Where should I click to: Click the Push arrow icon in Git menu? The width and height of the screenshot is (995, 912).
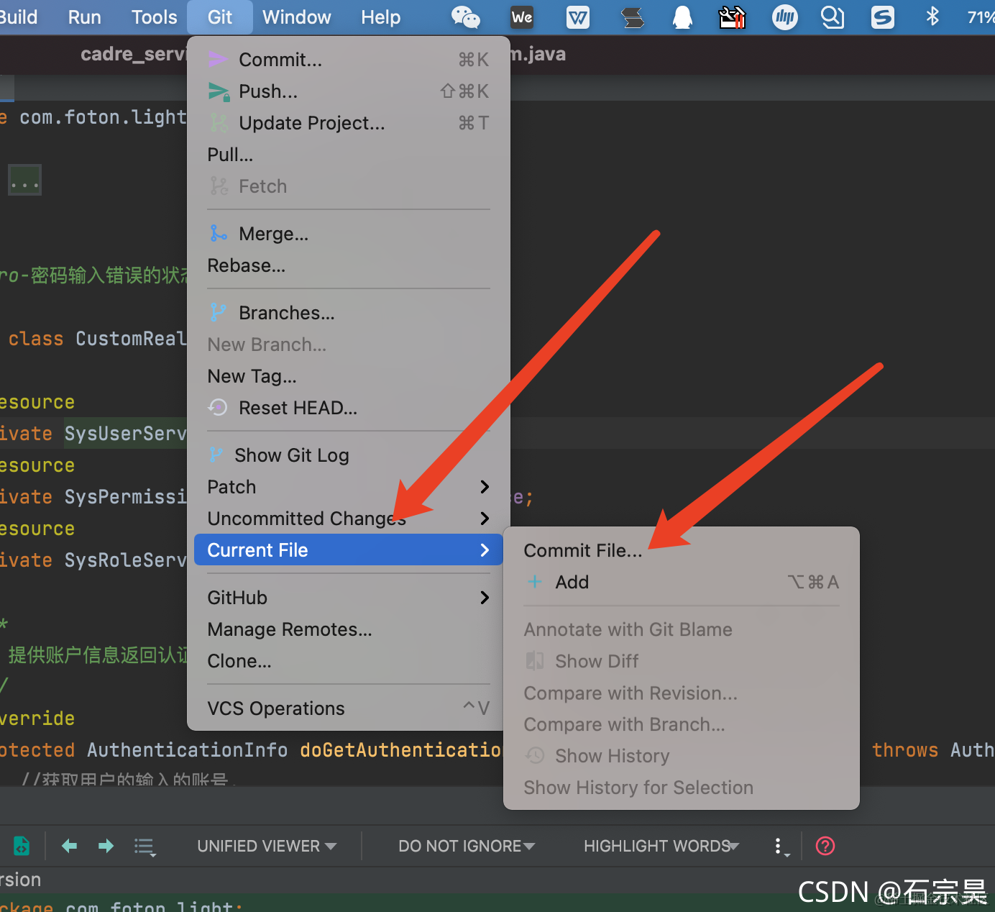[x=219, y=91]
